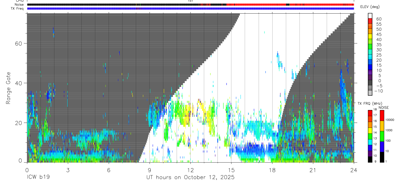The image size is (398, 184).
Task: Click the yellow swatch in TX FRQ legend
Action: 370,130
